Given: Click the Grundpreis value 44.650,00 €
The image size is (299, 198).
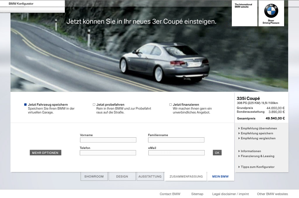Looking at the screenshot, I should [276, 108].
